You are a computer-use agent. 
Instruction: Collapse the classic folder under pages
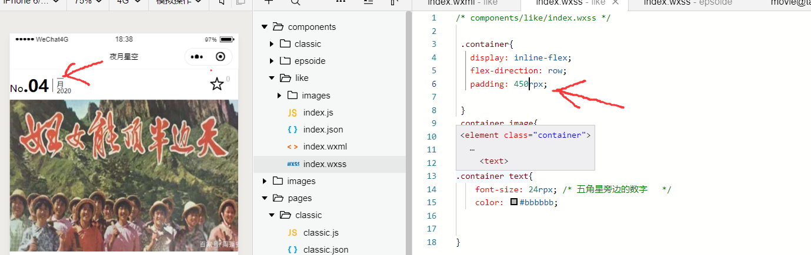point(272,215)
